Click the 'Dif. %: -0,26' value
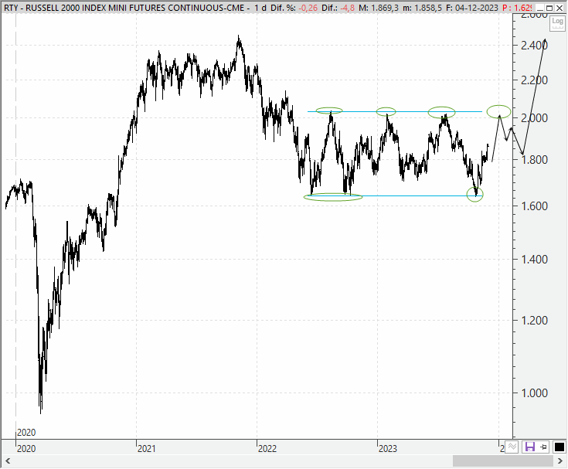Image resolution: width=568 pixels, height=469 pixels. (x=294, y=8)
